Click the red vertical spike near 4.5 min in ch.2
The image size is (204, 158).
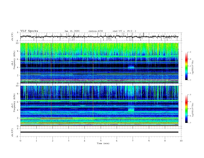pyautogui.click(x=93, y=106)
